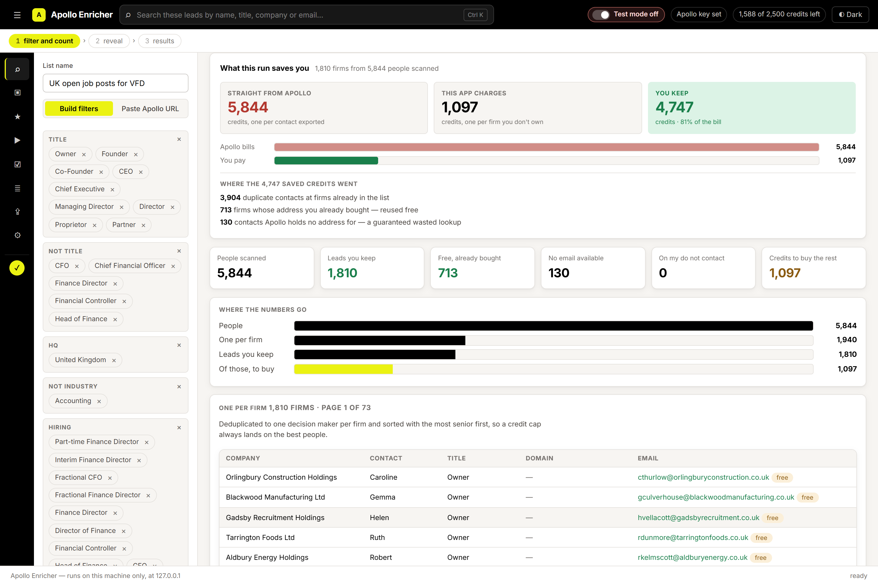The image size is (878, 585).
Task: Remove the Proprietor title chip
Action: pyautogui.click(x=95, y=225)
